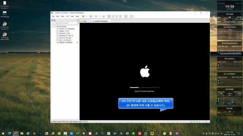Select macOS 12.3 Monterey VM
Viewport: 243px width, 136px height.
coord(67,29)
